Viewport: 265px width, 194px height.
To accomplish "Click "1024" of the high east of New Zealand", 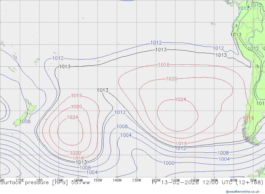I will tap(73, 117).
